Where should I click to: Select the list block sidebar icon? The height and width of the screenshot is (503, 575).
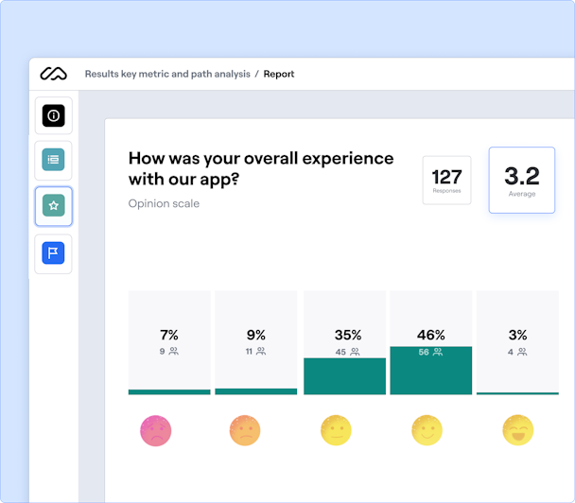[54, 160]
